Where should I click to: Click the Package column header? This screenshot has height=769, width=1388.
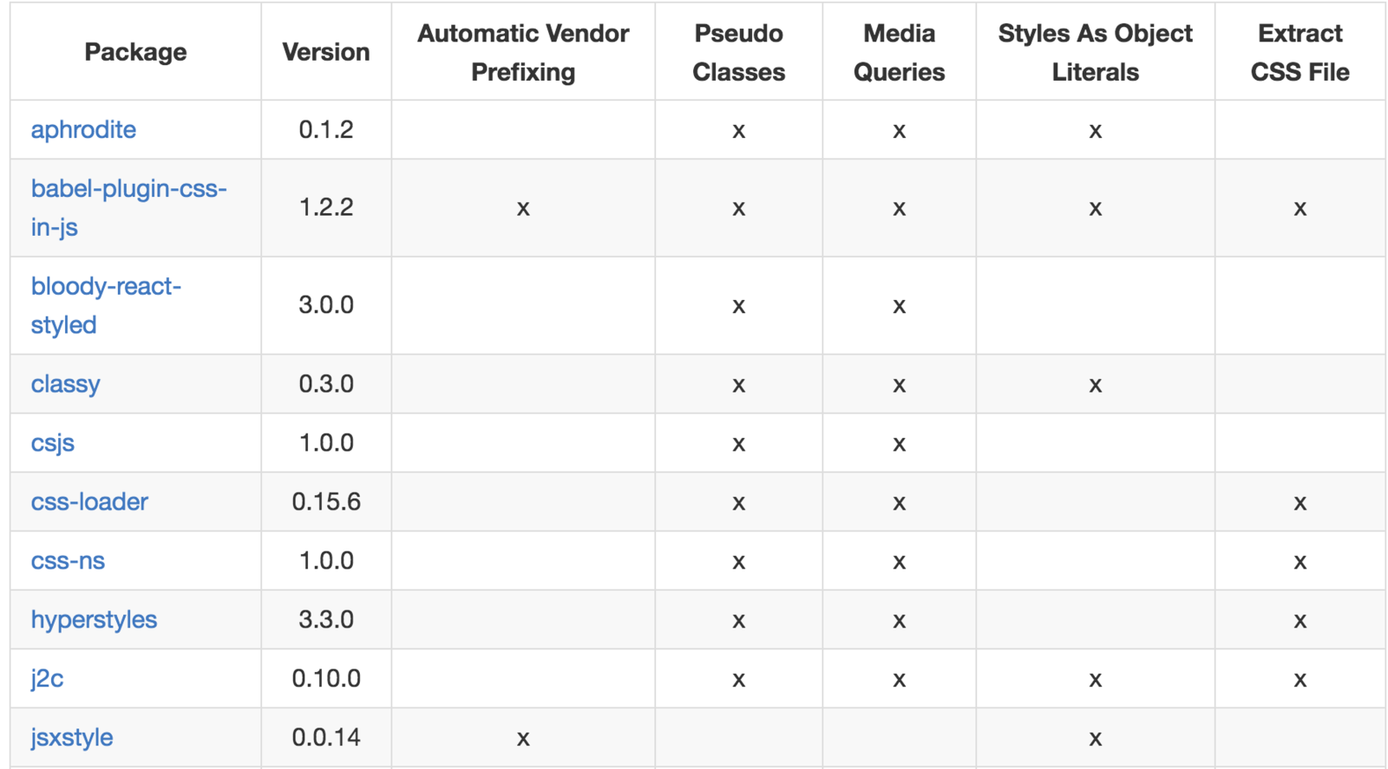pos(135,52)
